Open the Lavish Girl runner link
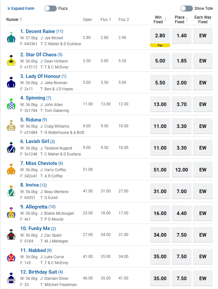 coord(37,141)
